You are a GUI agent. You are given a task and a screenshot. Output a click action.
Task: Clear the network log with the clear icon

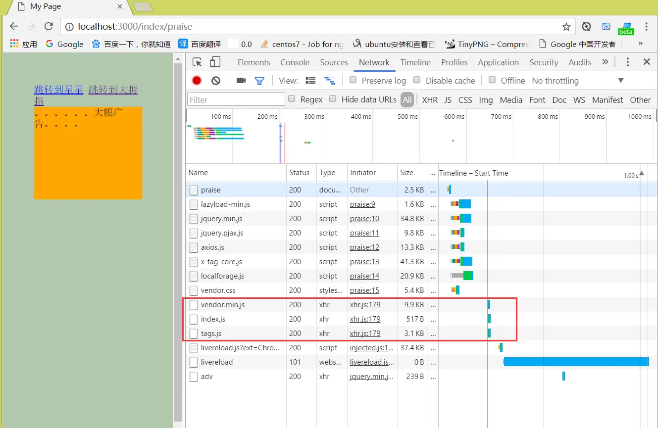(x=215, y=81)
